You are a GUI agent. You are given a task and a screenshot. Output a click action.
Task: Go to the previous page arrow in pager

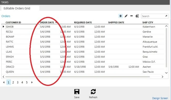(4, 82)
